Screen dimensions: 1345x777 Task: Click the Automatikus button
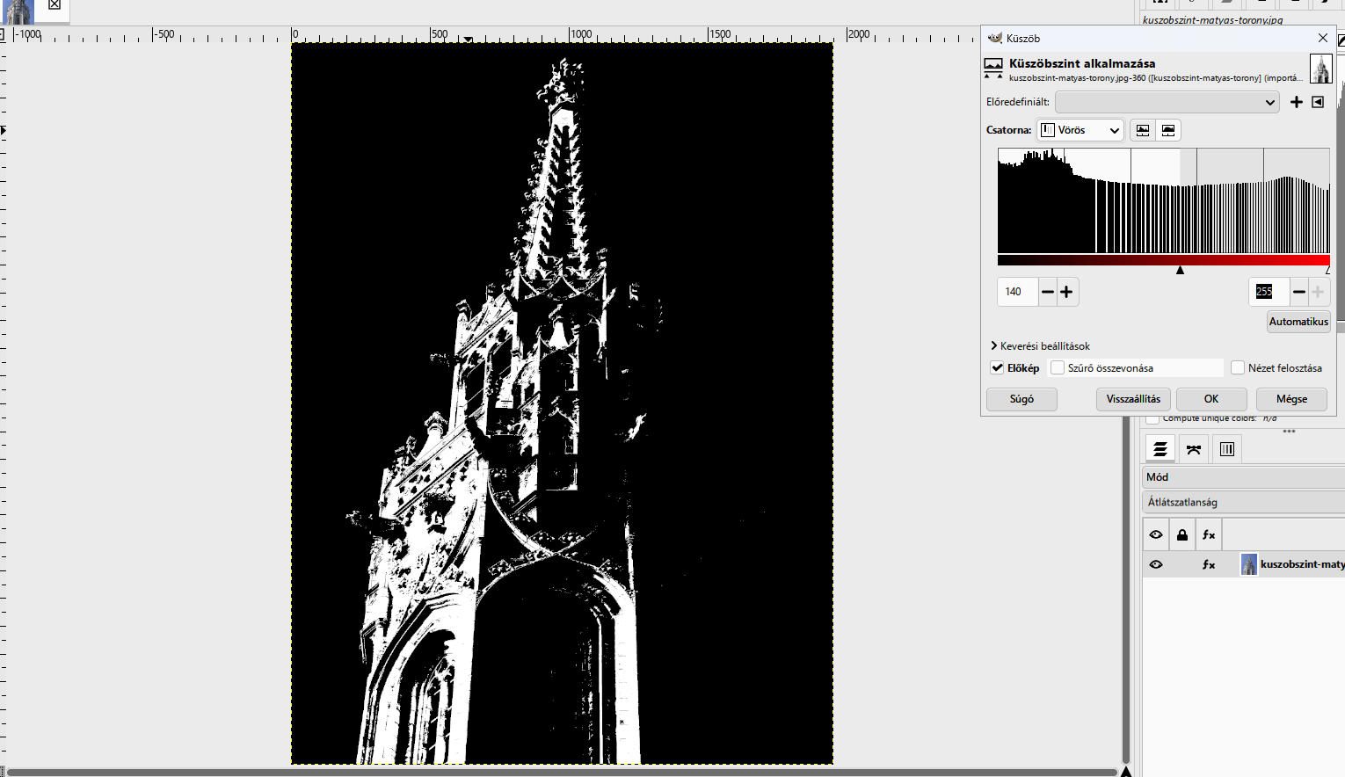[x=1298, y=322]
